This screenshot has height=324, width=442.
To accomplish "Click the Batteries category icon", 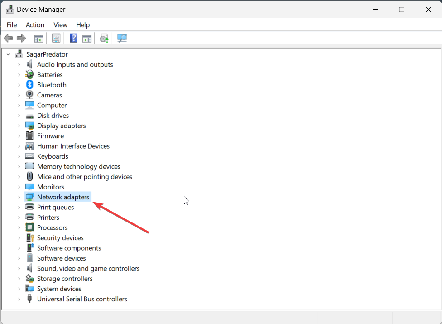I will coord(29,74).
